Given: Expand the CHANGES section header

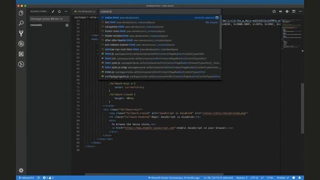Looking at the screenshot, I should [x=36, y=25].
